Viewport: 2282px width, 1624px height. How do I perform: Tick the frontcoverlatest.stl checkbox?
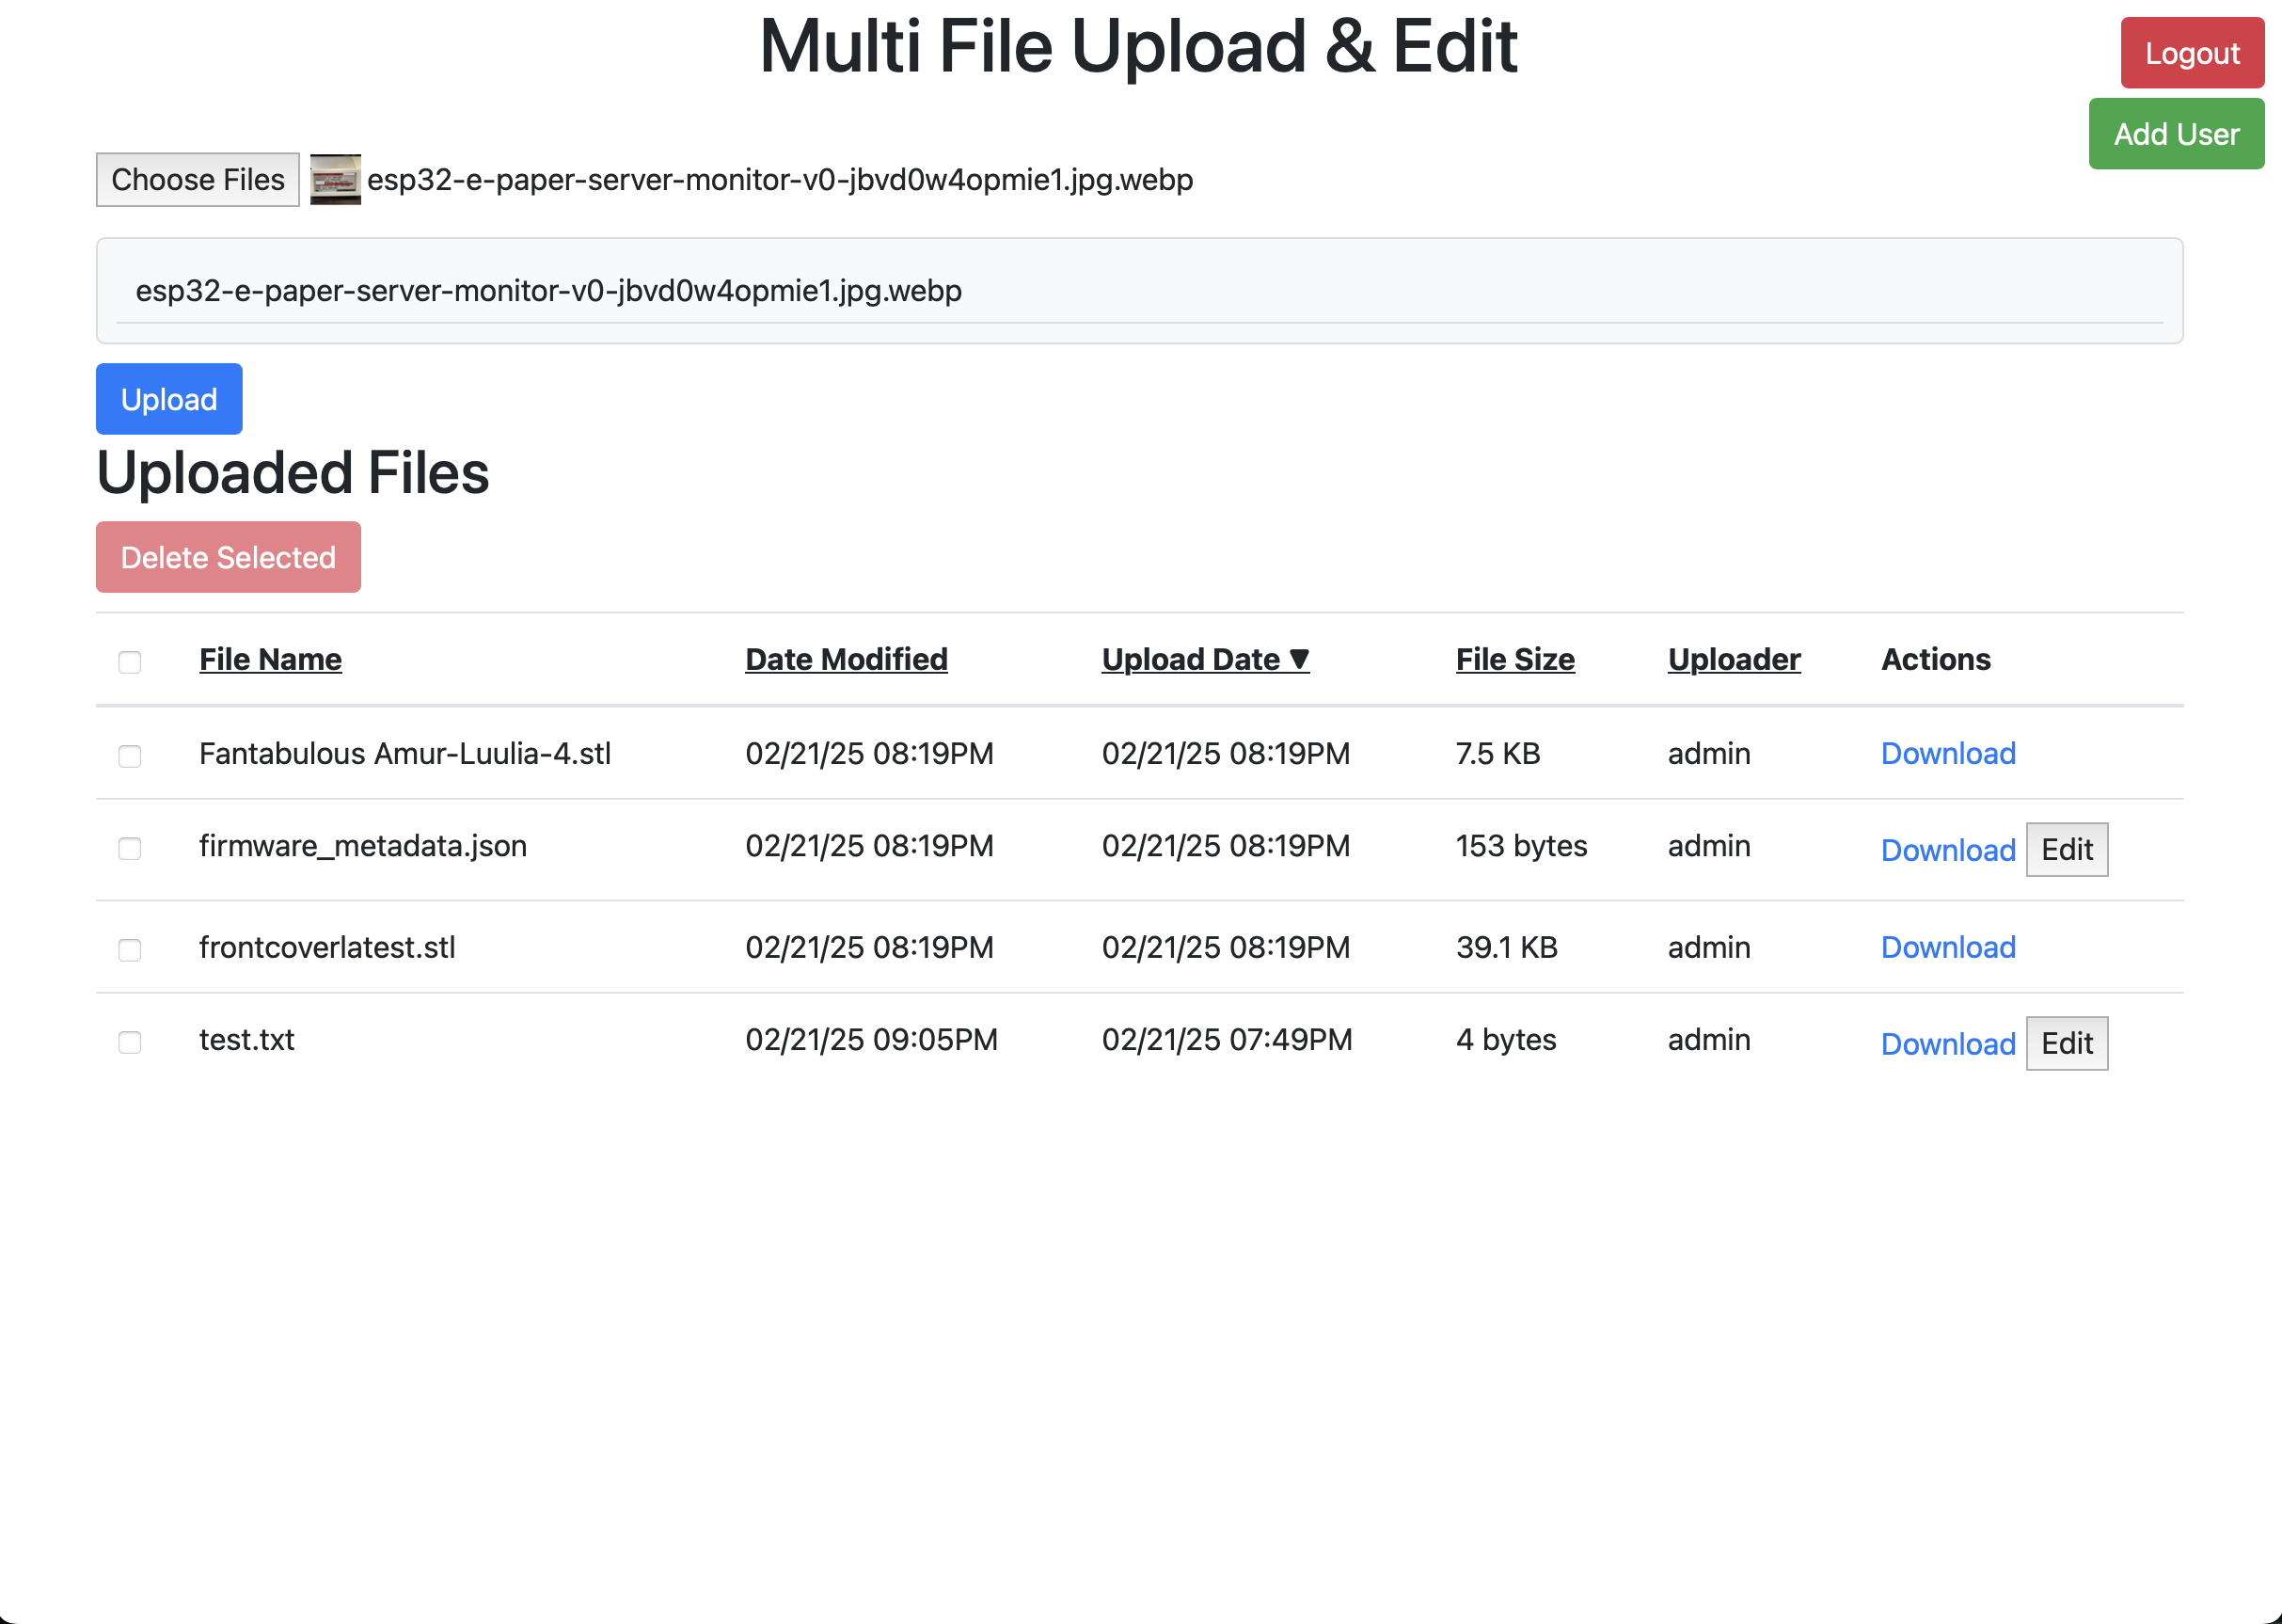[x=130, y=950]
